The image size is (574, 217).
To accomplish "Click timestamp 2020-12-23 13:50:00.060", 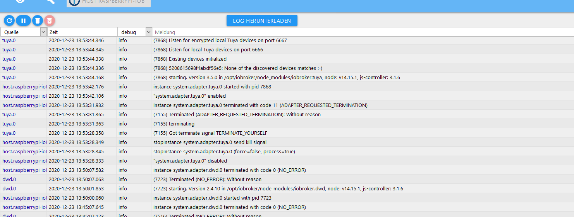I will [x=76, y=198].
